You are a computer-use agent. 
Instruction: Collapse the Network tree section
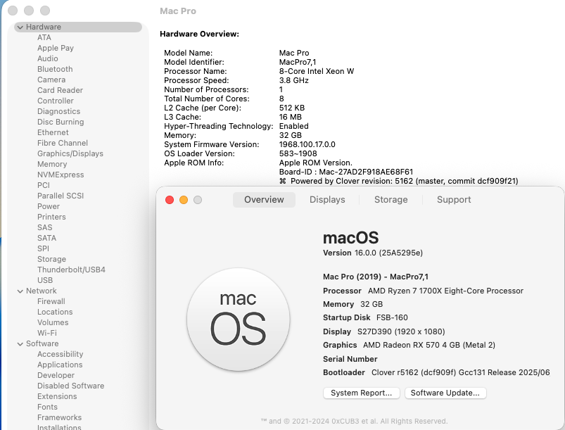tap(20, 291)
